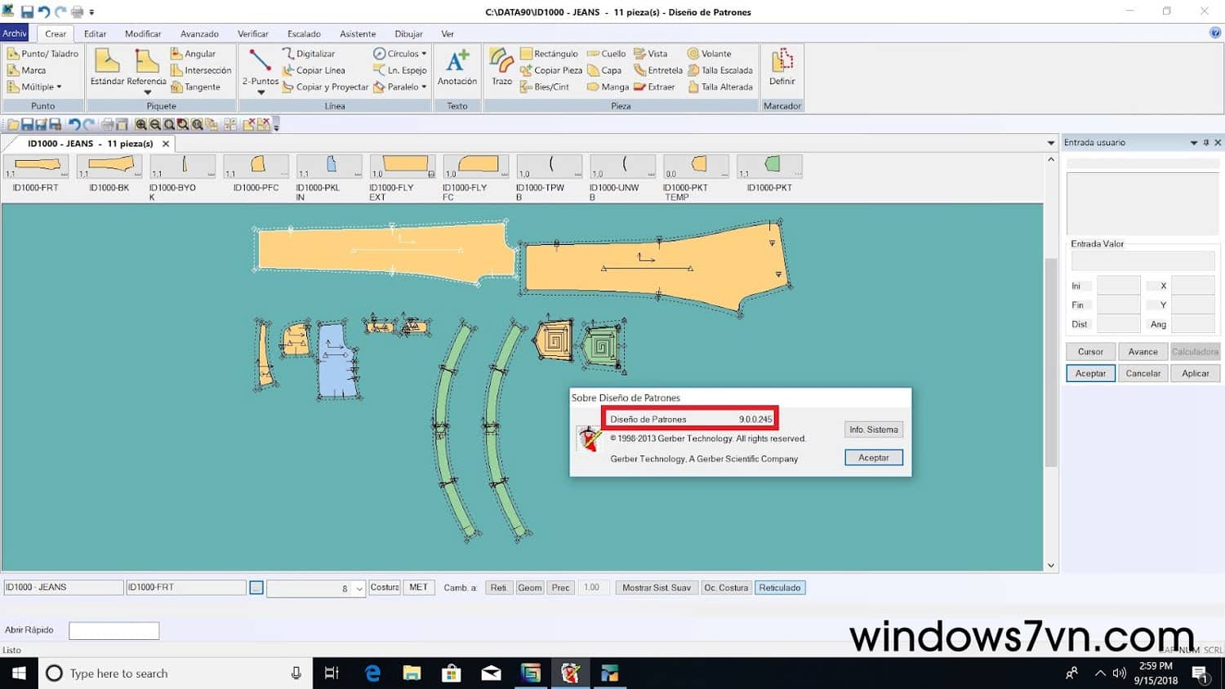Click Aceptar in Entrada usuario panel
Image resolution: width=1225 pixels, height=689 pixels.
1090,373
